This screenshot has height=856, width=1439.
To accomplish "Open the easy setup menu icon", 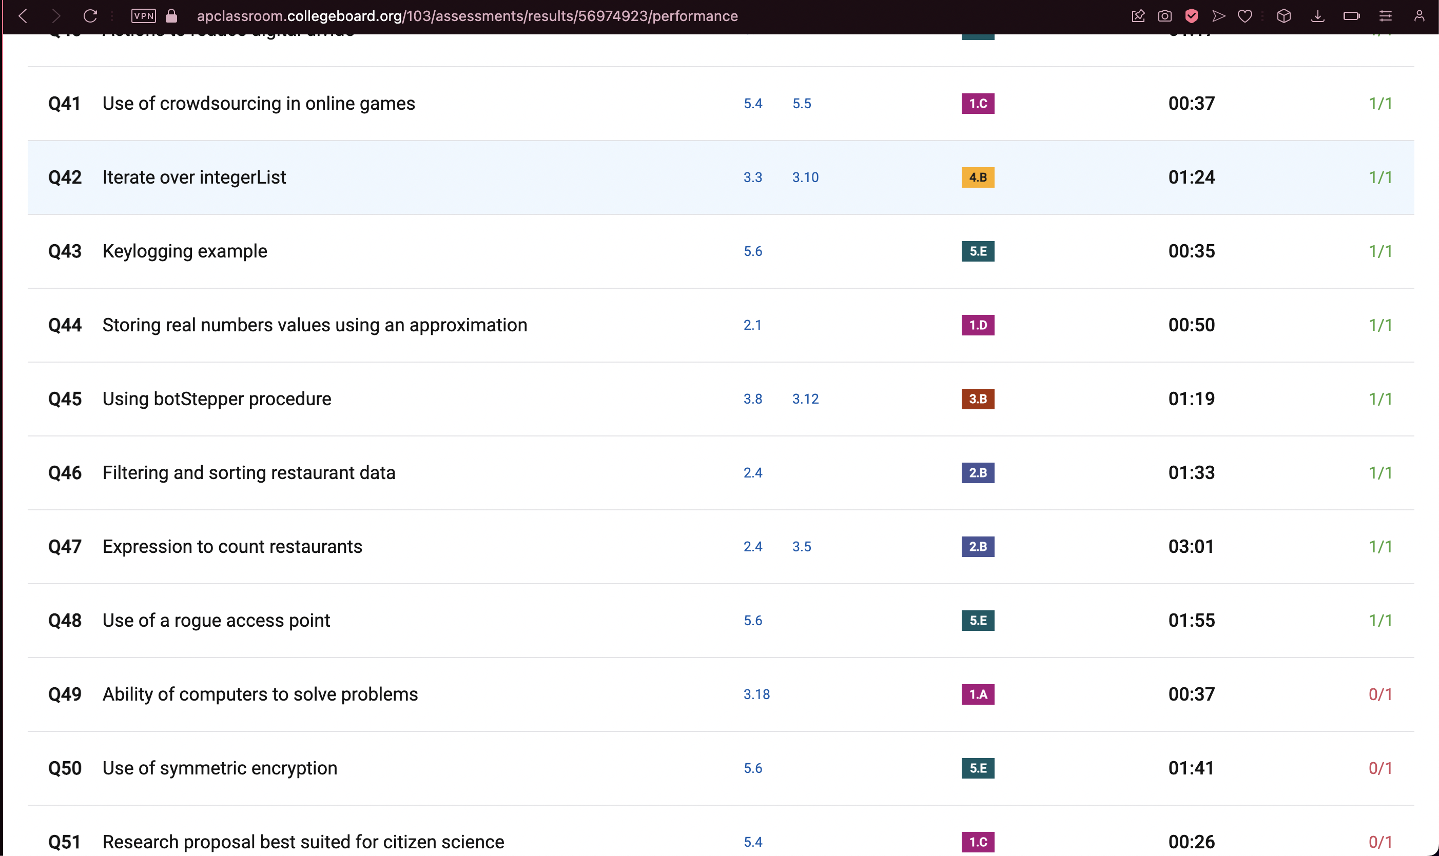I will (1385, 15).
